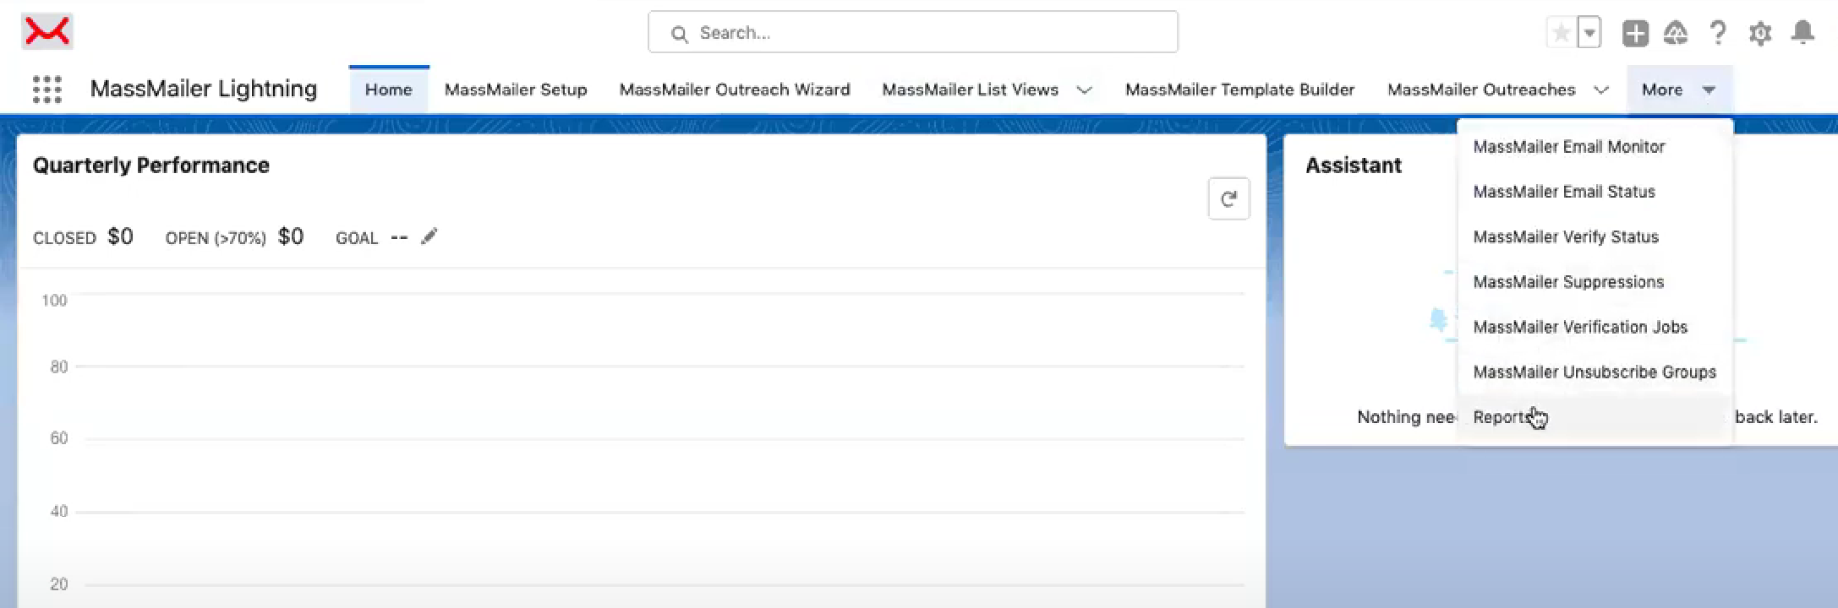1838x608 pixels.
Task: Open the help question mark icon
Action: 1717,33
